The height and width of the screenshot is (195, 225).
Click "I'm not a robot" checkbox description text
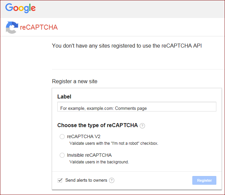click(x=114, y=143)
